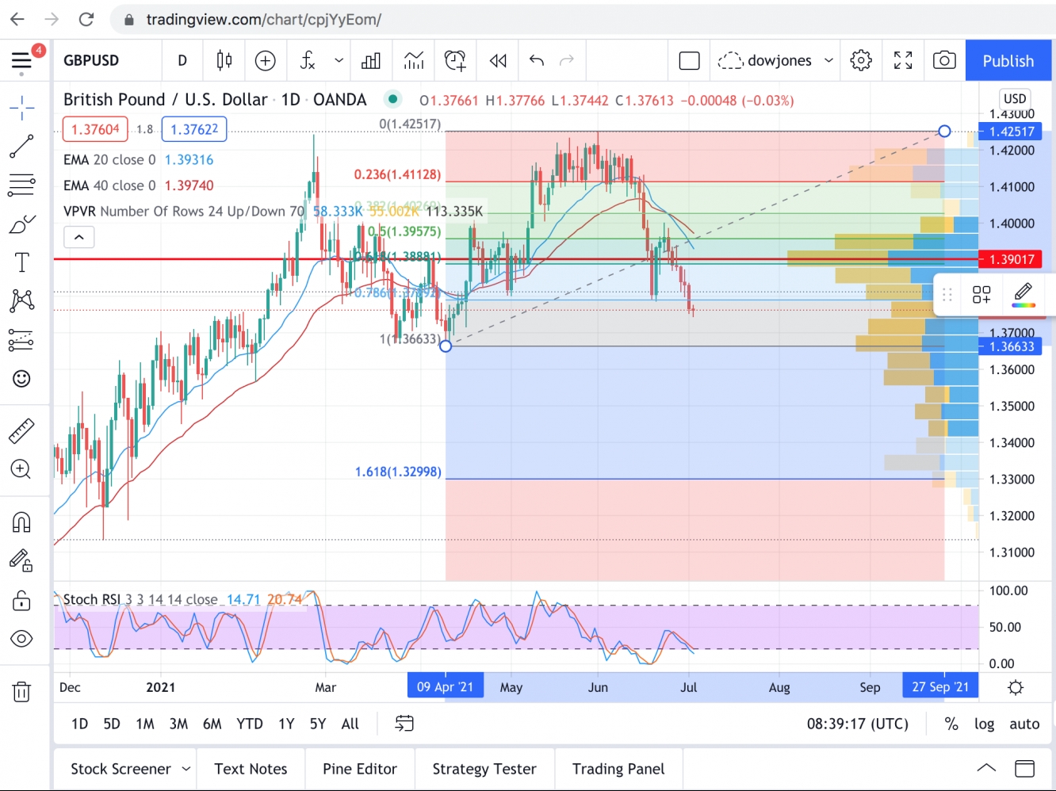
Task: Select the Fibonacci retracement tools group
Action: [x=21, y=185]
